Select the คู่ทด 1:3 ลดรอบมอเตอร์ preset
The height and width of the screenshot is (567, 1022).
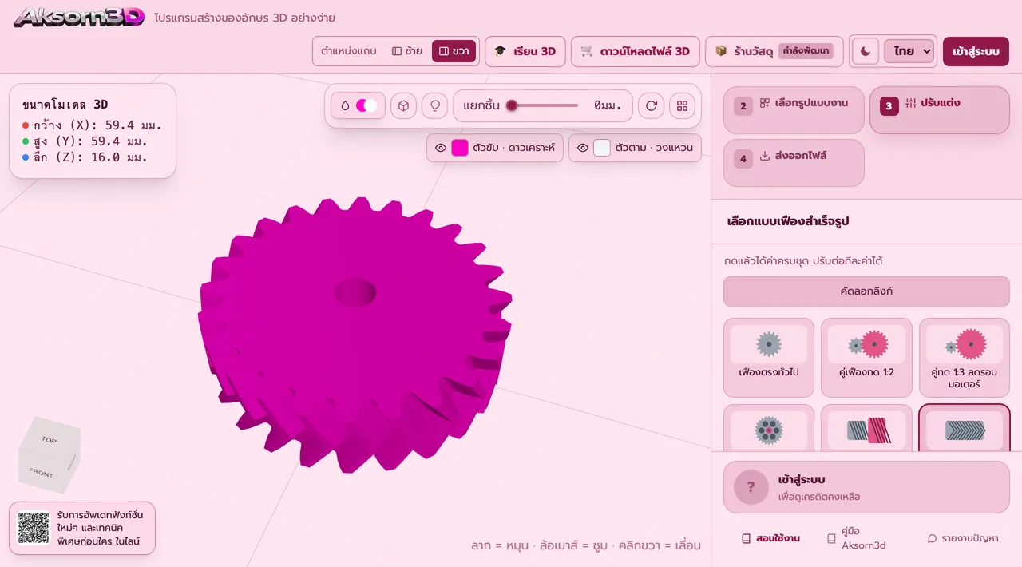point(965,358)
